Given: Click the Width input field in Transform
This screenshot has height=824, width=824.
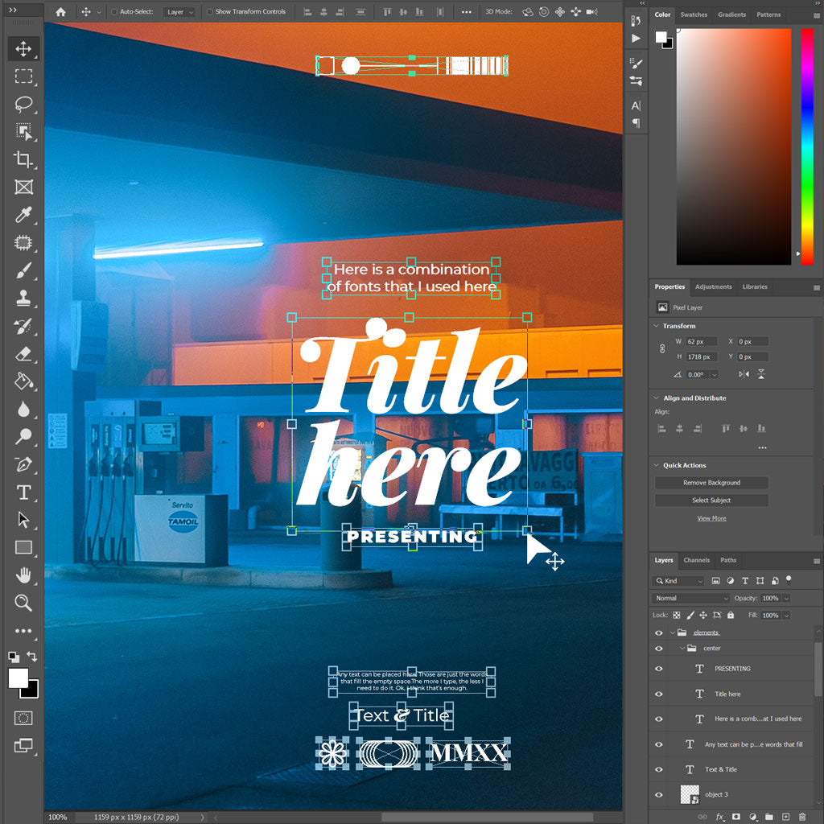Looking at the screenshot, I should tap(702, 342).
